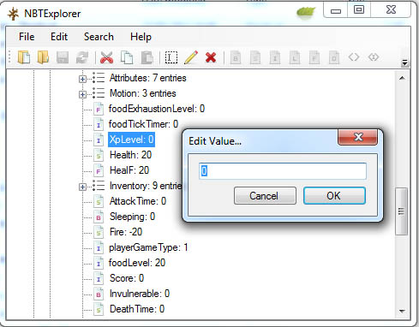This screenshot has height=327, width=419.
Task: Click the NBTExplorer app icon in title bar
Action: point(13,14)
